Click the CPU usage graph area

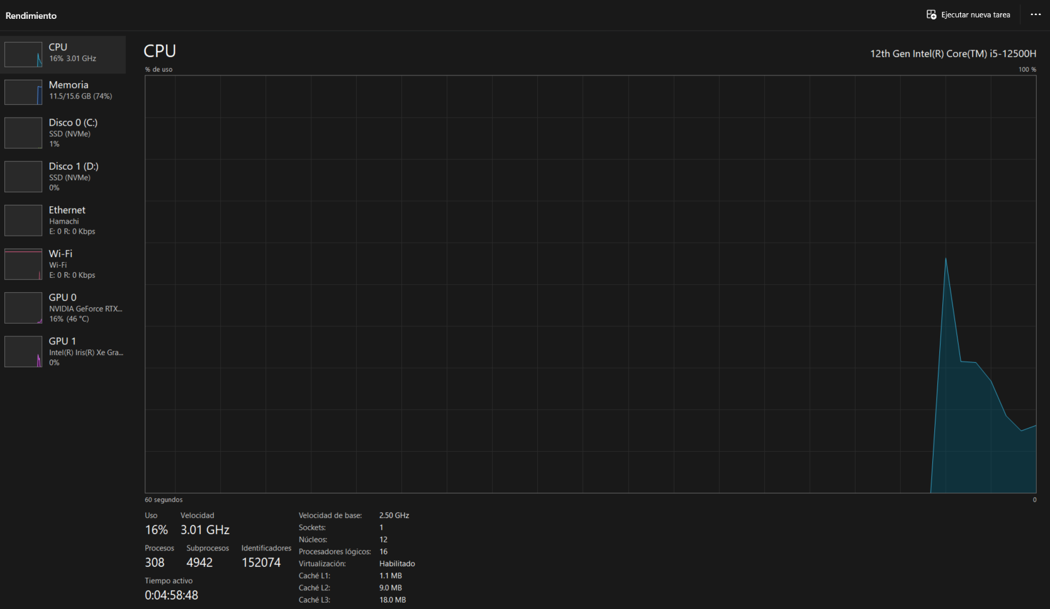click(590, 284)
